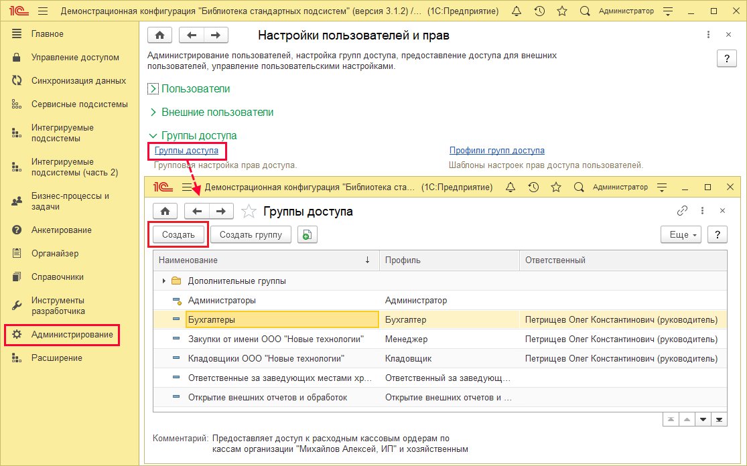Viewport: 747px width, 466px height.
Task: Open Анкетирование section in sidebar
Action: 70,230
